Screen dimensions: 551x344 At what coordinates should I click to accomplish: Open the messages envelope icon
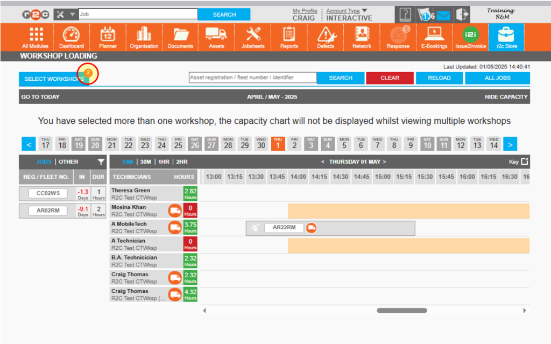click(x=442, y=15)
